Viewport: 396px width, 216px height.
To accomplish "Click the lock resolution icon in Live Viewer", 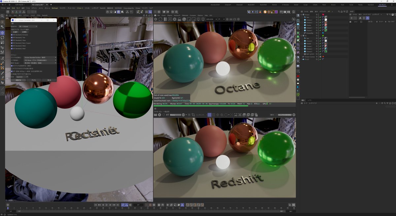I will pyautogui.click(x=180, y=19).
